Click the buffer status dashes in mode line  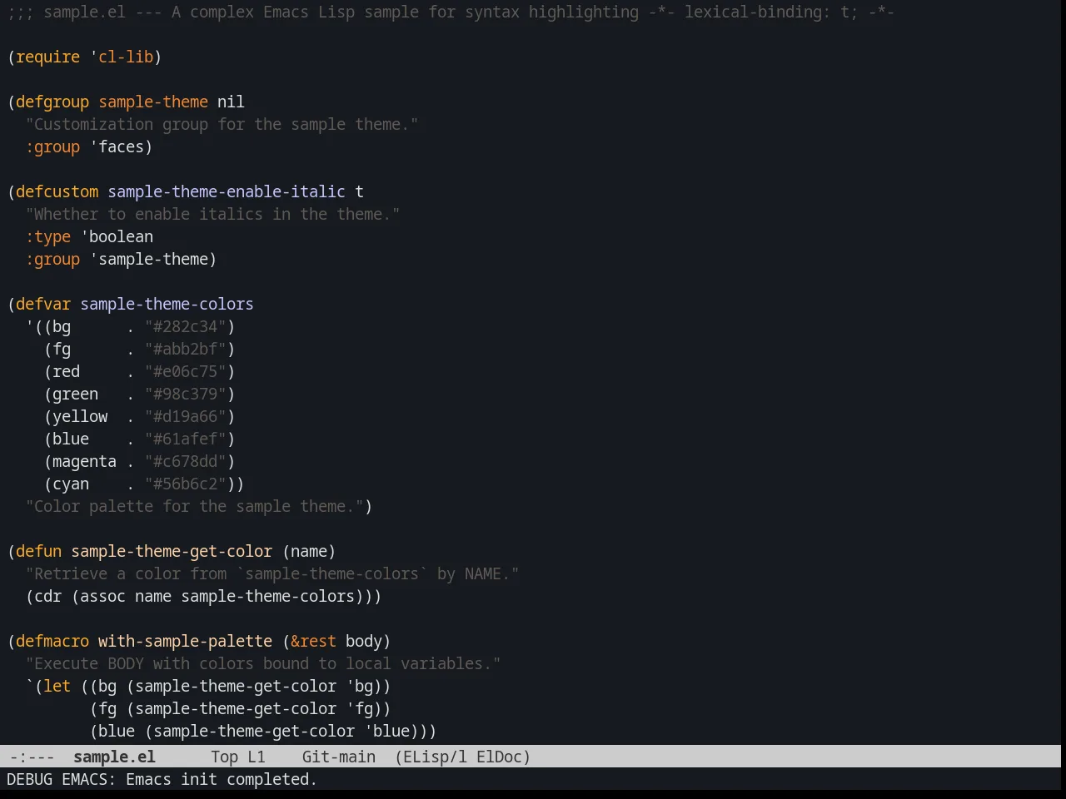click(32, 757)
